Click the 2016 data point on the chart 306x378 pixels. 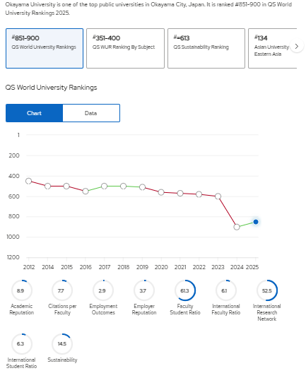tap(86, 191)
